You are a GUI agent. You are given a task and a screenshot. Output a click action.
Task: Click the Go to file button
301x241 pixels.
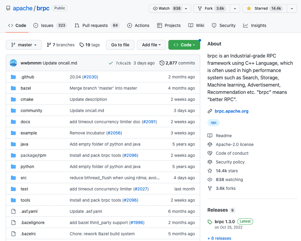pyautogui.click(x=120, y=45)
